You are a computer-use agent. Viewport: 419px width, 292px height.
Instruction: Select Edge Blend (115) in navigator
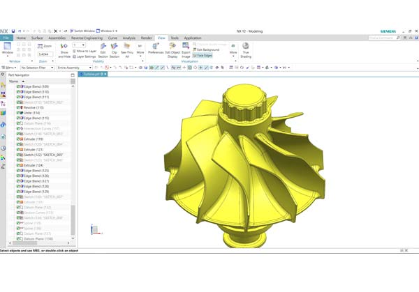click(36, 118)
